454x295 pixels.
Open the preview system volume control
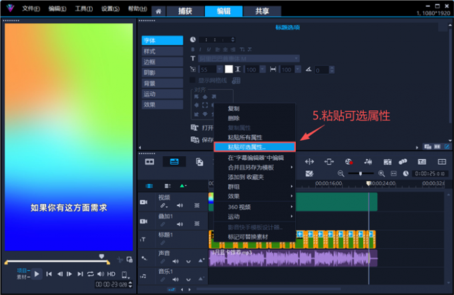(x=101, y=274)
